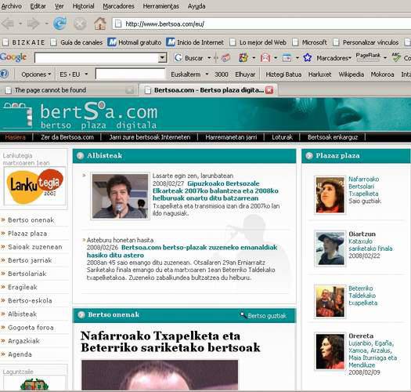Click the Bertso onenak section header icon
The width and height of the screenshot is (411, 392).
[81, 314]
